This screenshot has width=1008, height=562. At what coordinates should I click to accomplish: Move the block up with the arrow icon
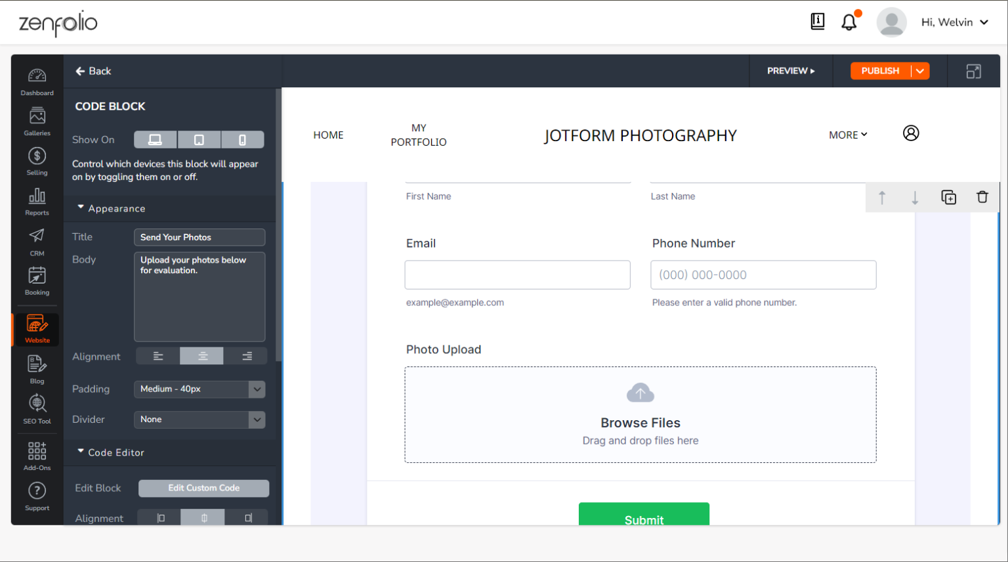pos(882,197)
